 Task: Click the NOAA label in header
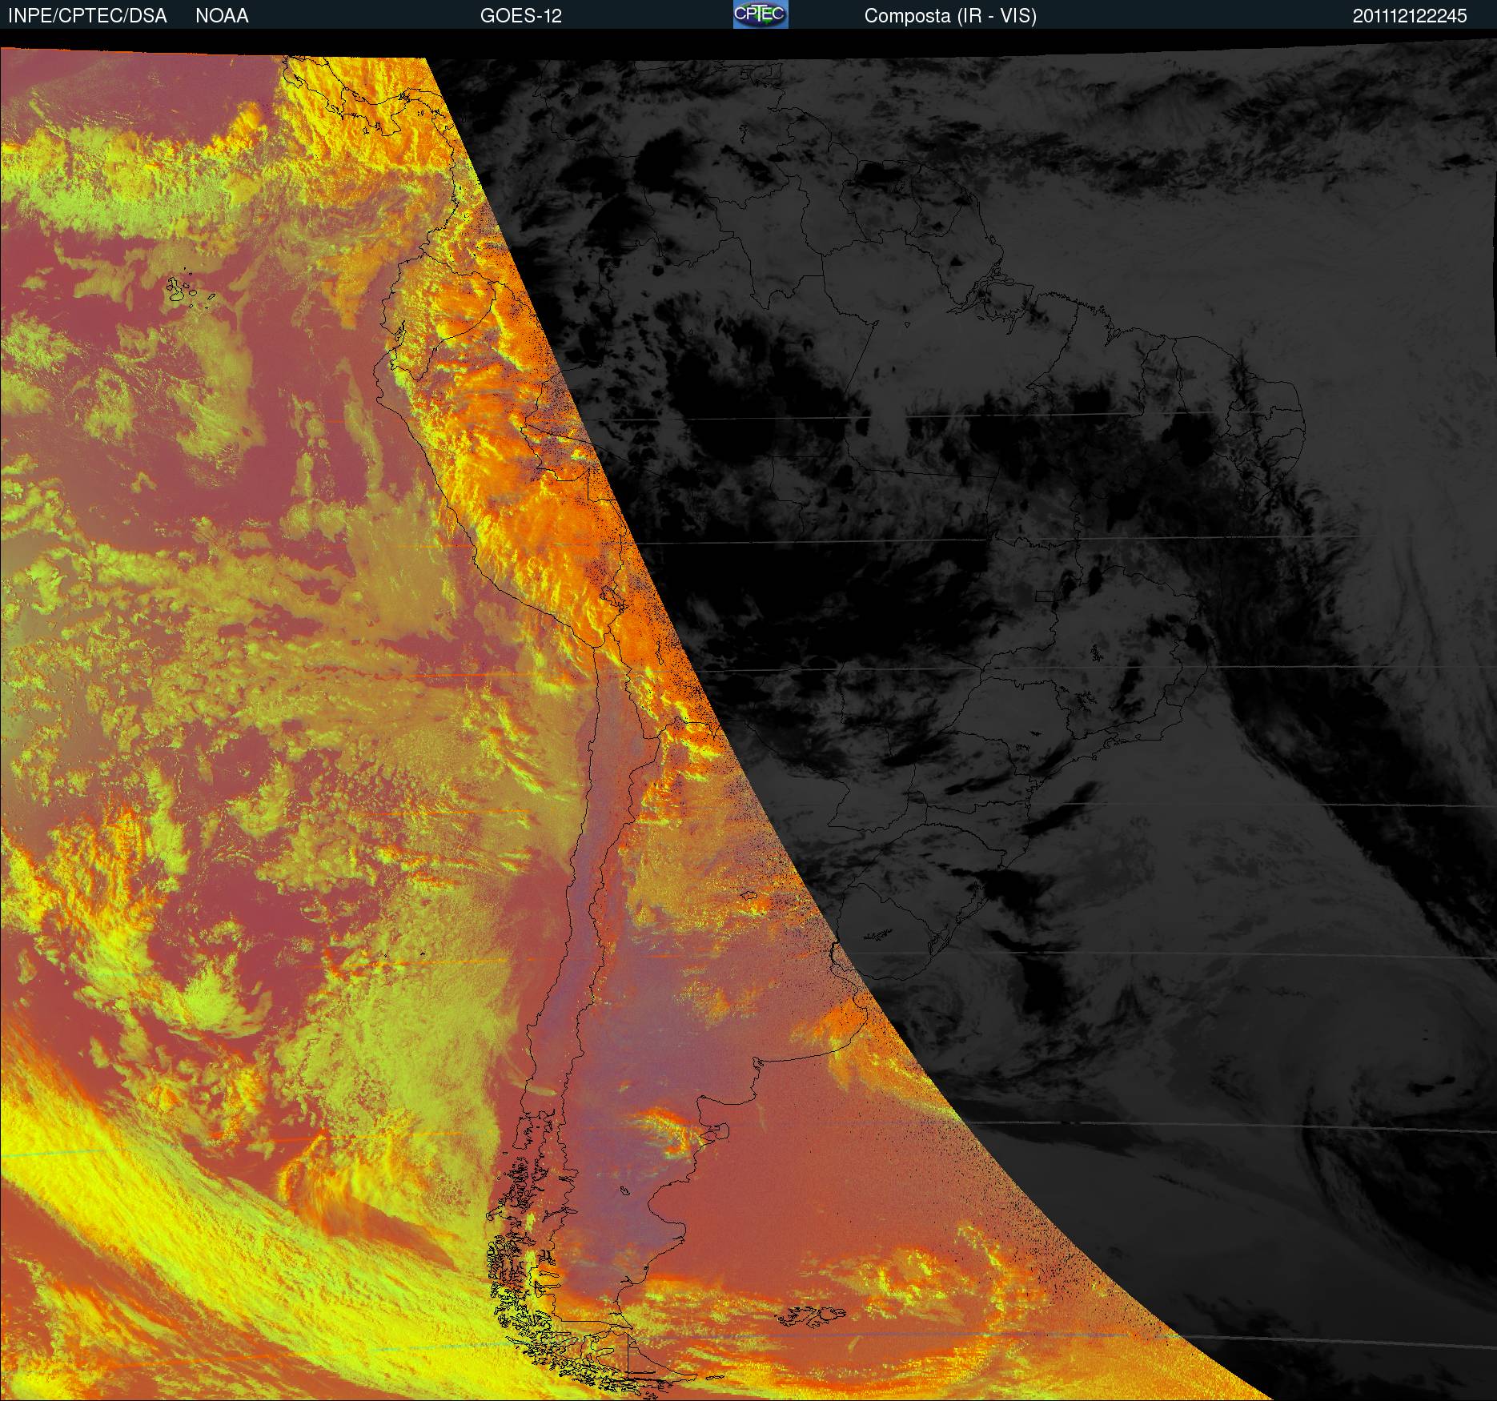coord(222,16)
